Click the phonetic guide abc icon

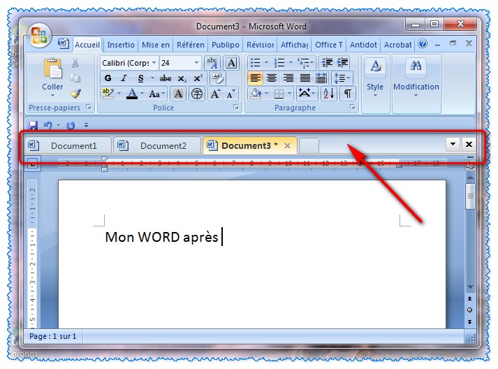(212, 63)
